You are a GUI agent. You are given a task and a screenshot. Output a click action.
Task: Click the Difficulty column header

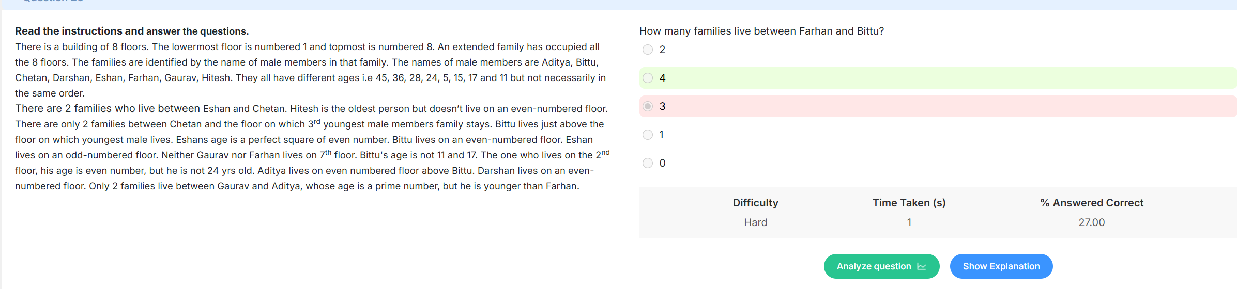coord(755,203)
